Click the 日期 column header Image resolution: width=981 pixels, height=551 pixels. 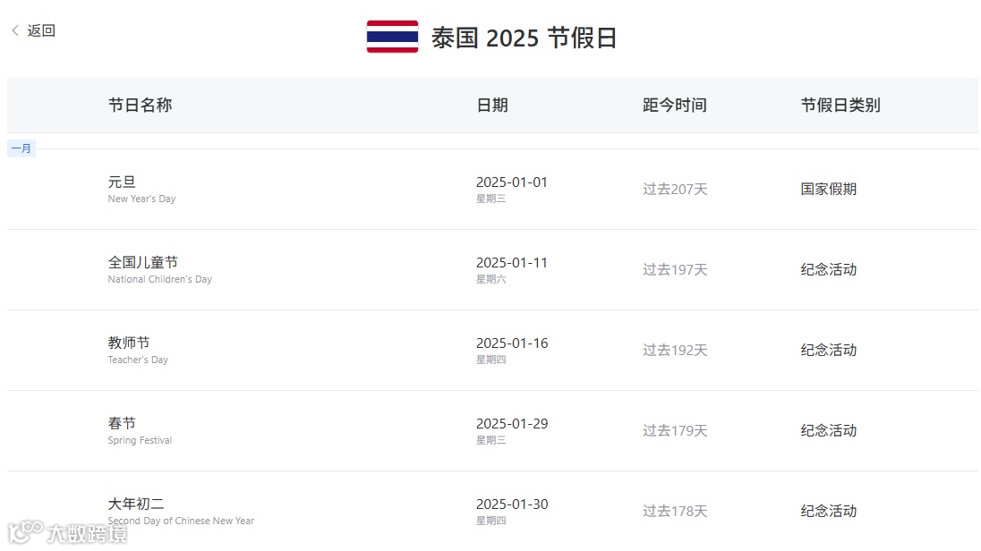(491, 105)
